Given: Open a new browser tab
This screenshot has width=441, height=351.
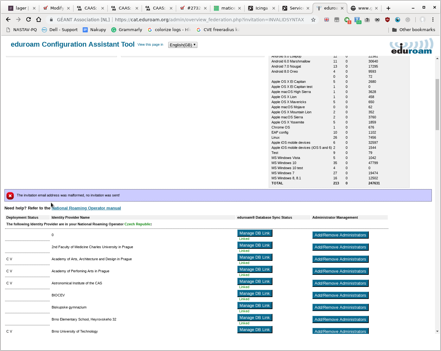Looking at the screenshot, I should pos(388,8).
